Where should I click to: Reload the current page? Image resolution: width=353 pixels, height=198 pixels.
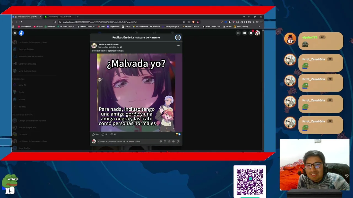pyautogui.click(x=21, y=22)
